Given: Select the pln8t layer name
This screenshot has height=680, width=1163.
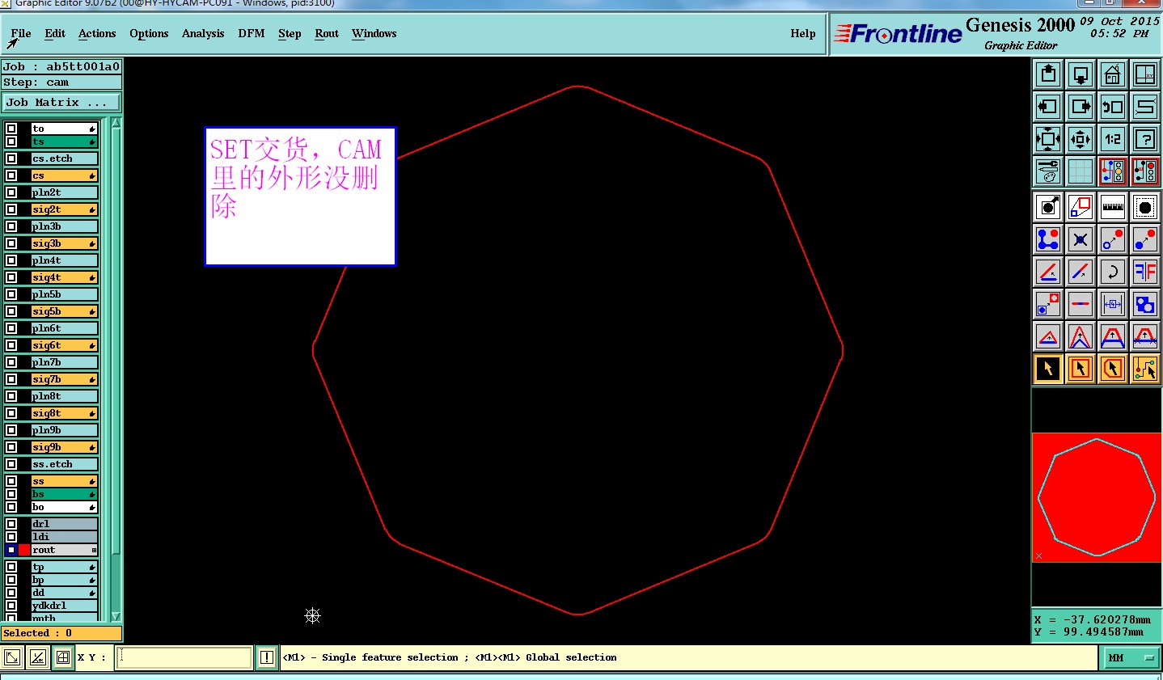Looking at the screenshot, I should pyautogui.click(x=64, y=396).
